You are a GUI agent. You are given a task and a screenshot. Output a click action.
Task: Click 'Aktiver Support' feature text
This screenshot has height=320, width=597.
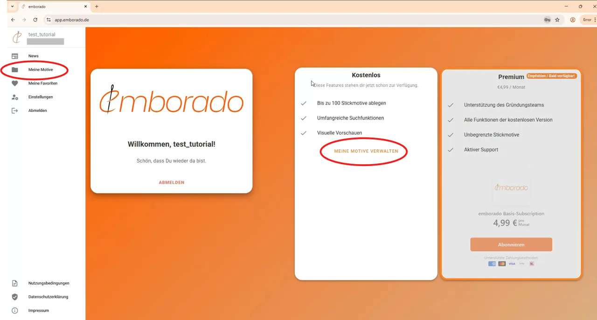(481, 150)
